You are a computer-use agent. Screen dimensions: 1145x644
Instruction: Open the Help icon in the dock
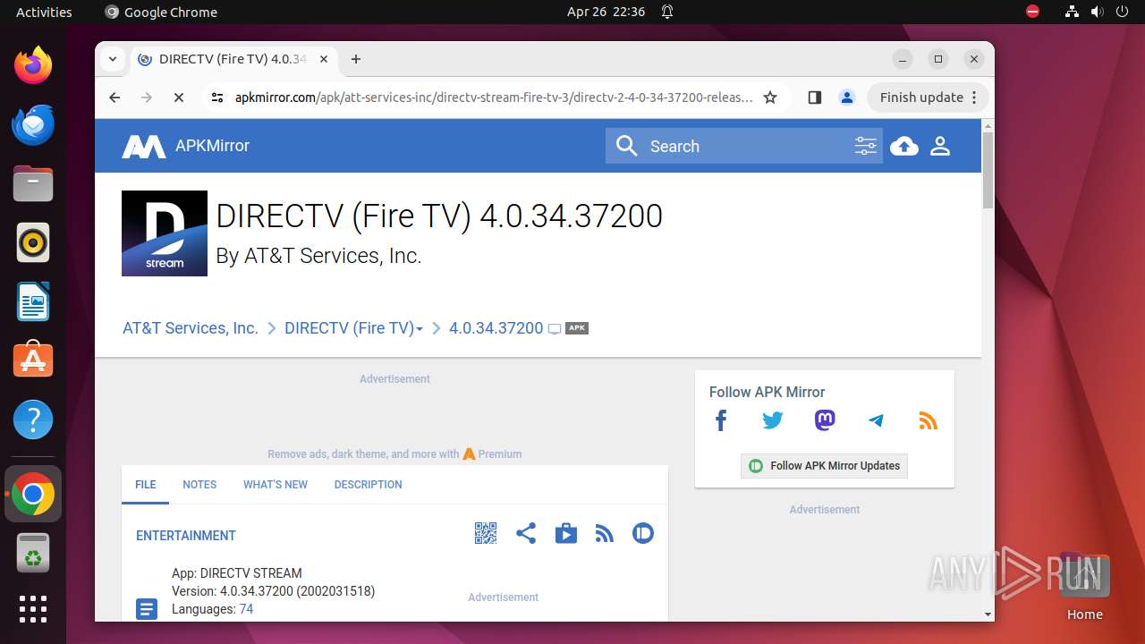pos(33,419)
